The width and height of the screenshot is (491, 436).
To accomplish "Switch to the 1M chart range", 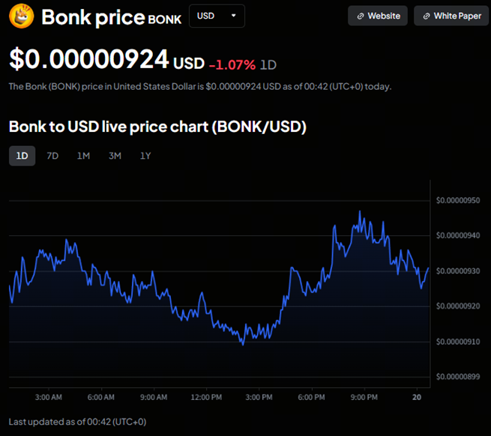I will coord(83,156).
